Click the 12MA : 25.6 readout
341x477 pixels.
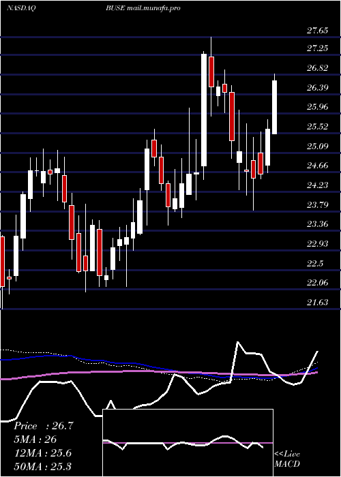(x=42, y=453)
